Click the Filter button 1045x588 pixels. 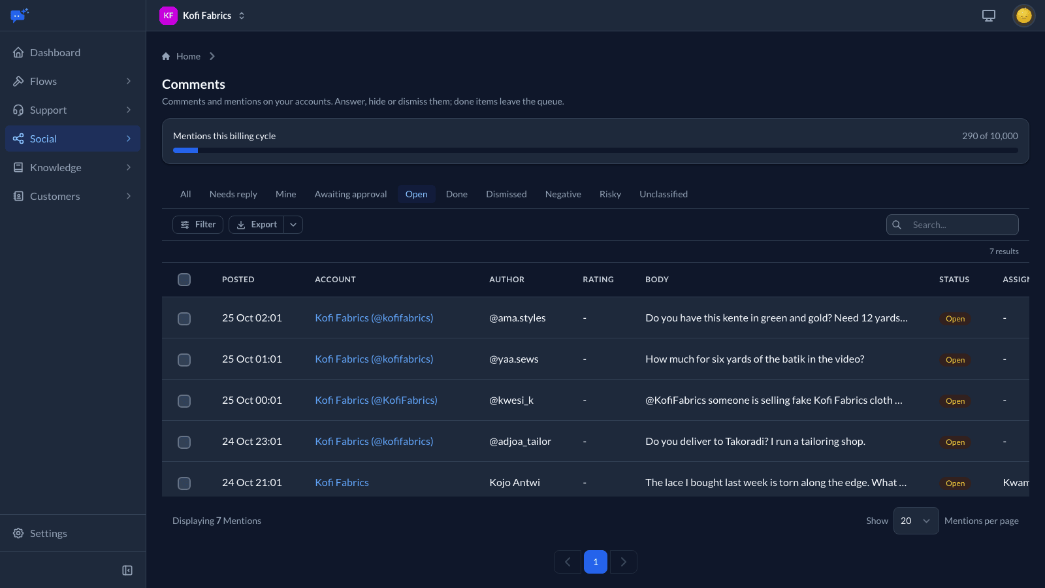198,225
